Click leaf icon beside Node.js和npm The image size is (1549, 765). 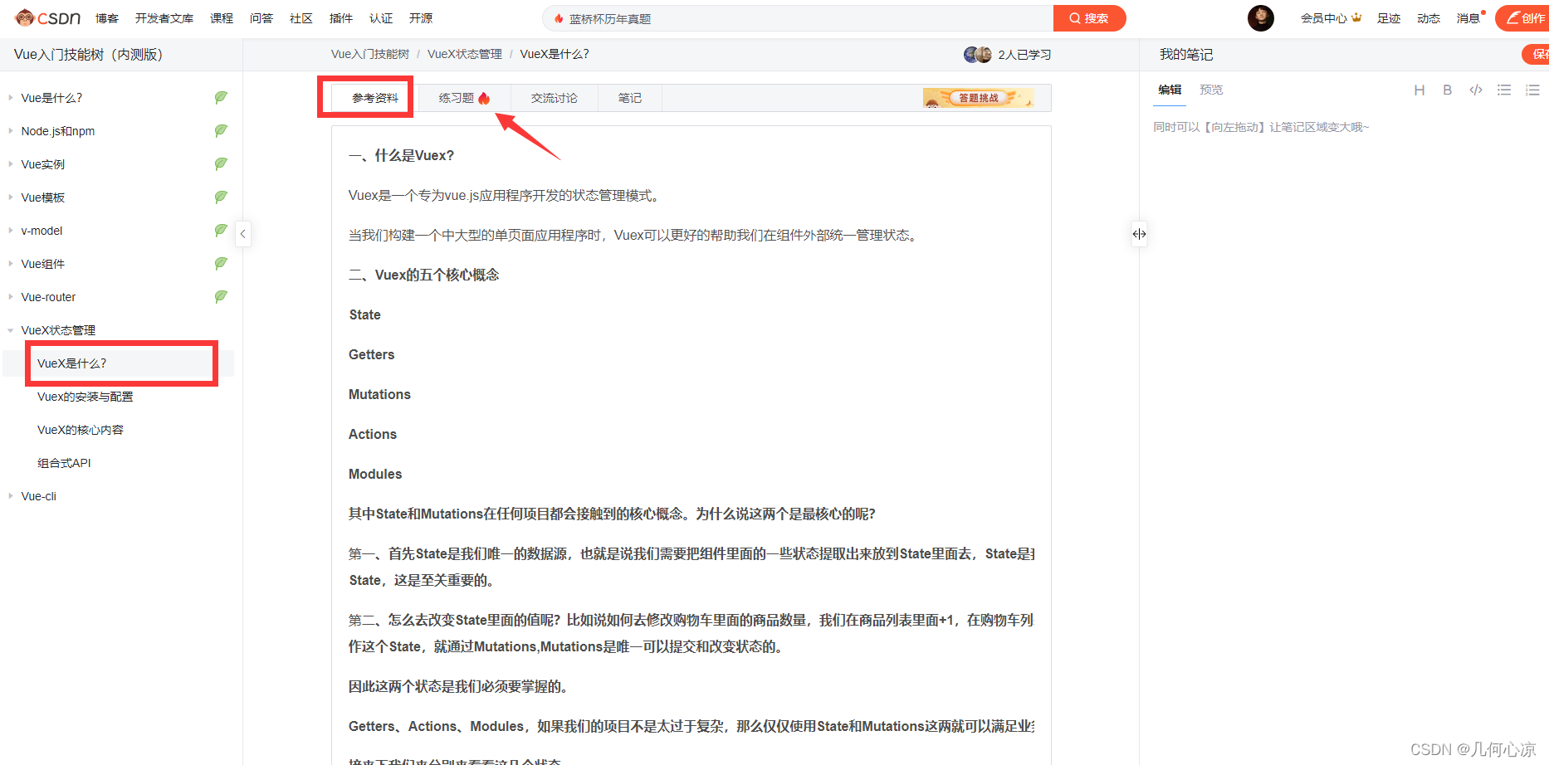[221, 130]
